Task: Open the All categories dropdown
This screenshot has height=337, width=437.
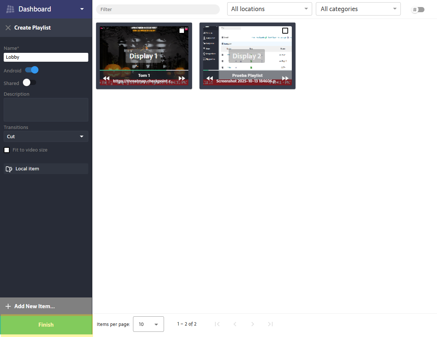Action: coord(358,9)
